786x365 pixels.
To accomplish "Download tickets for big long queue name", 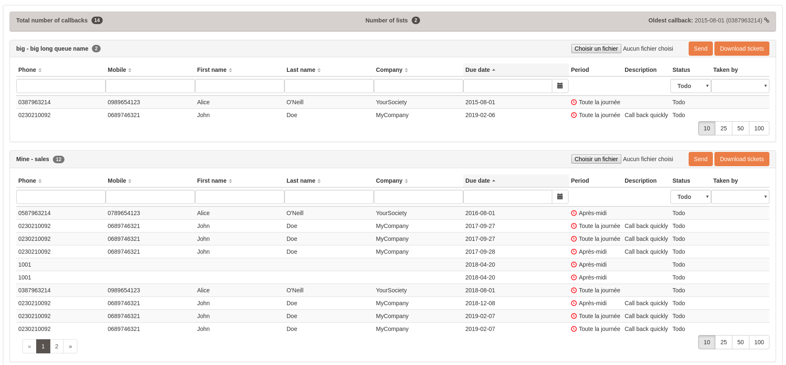I will (742, 49).
